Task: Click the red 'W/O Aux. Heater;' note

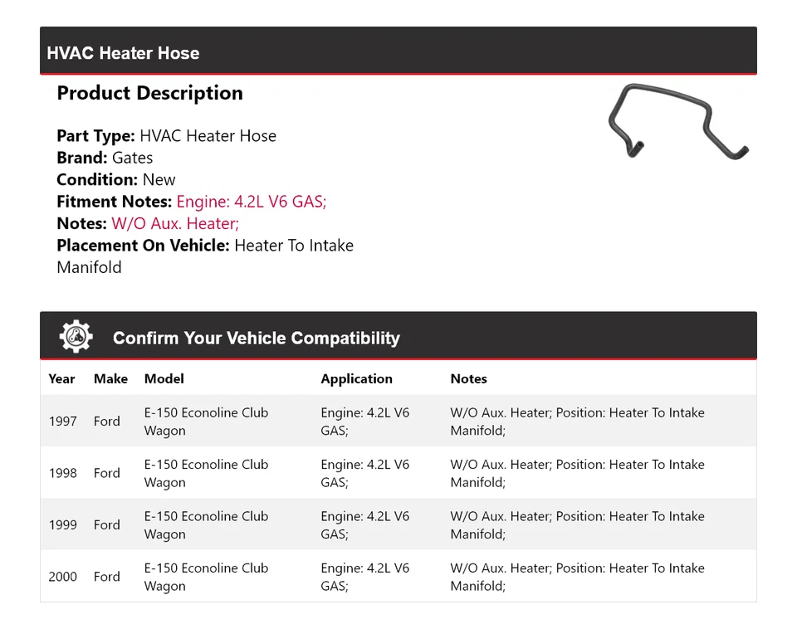Action: [x=175, y=223]
